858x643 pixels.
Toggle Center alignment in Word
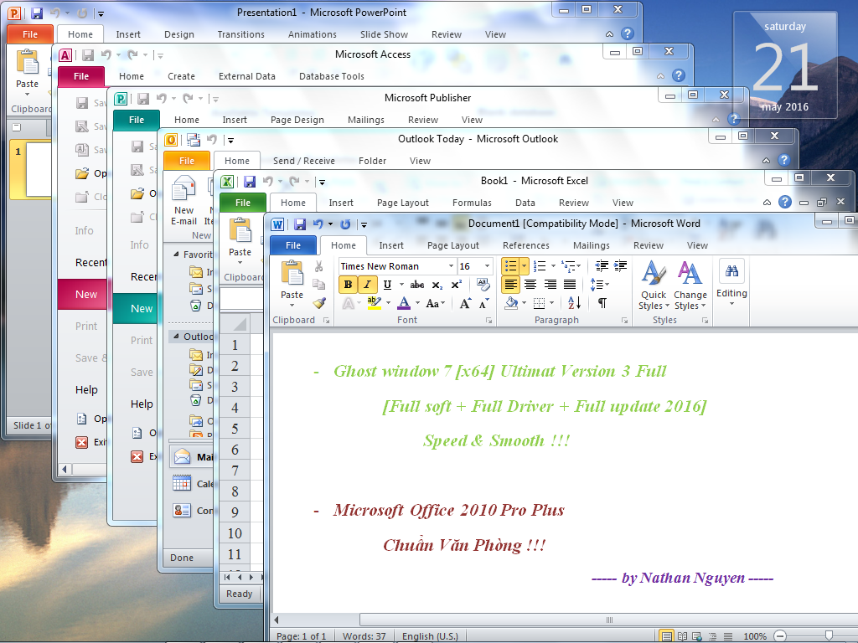[x=530, y=285]
